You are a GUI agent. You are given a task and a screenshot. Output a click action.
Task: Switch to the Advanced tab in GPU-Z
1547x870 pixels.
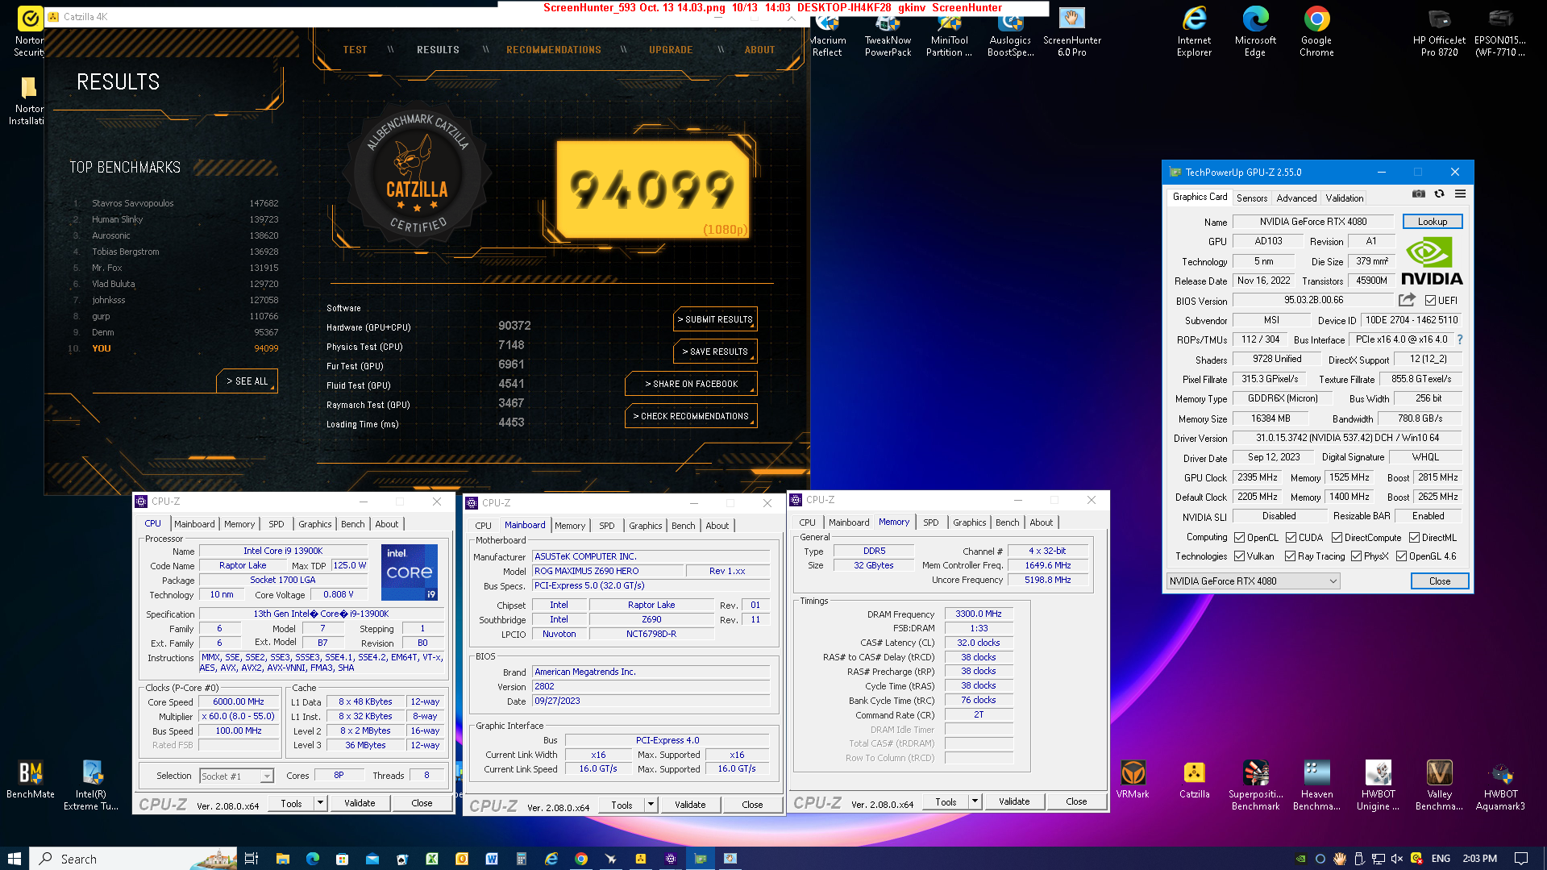(1296, 198)
